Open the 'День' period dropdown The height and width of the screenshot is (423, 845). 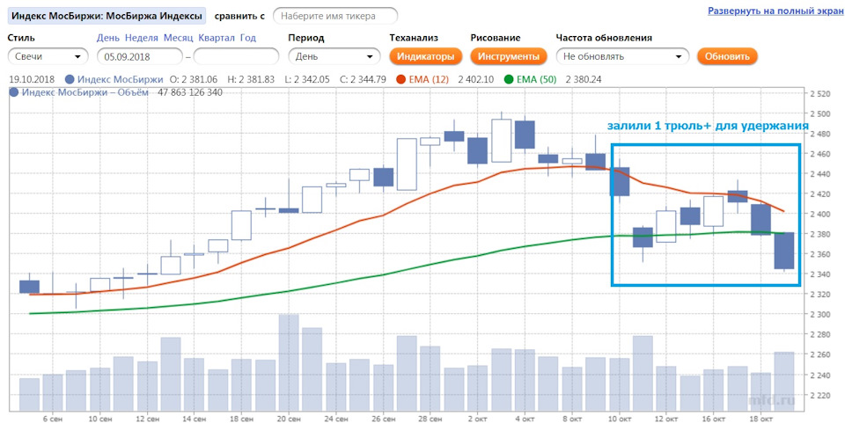click(334, 56)
